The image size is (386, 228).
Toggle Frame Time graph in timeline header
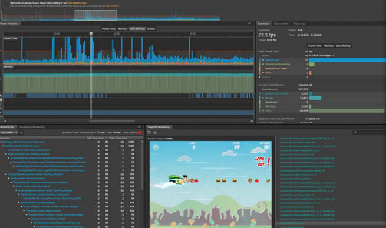(108, 29)
